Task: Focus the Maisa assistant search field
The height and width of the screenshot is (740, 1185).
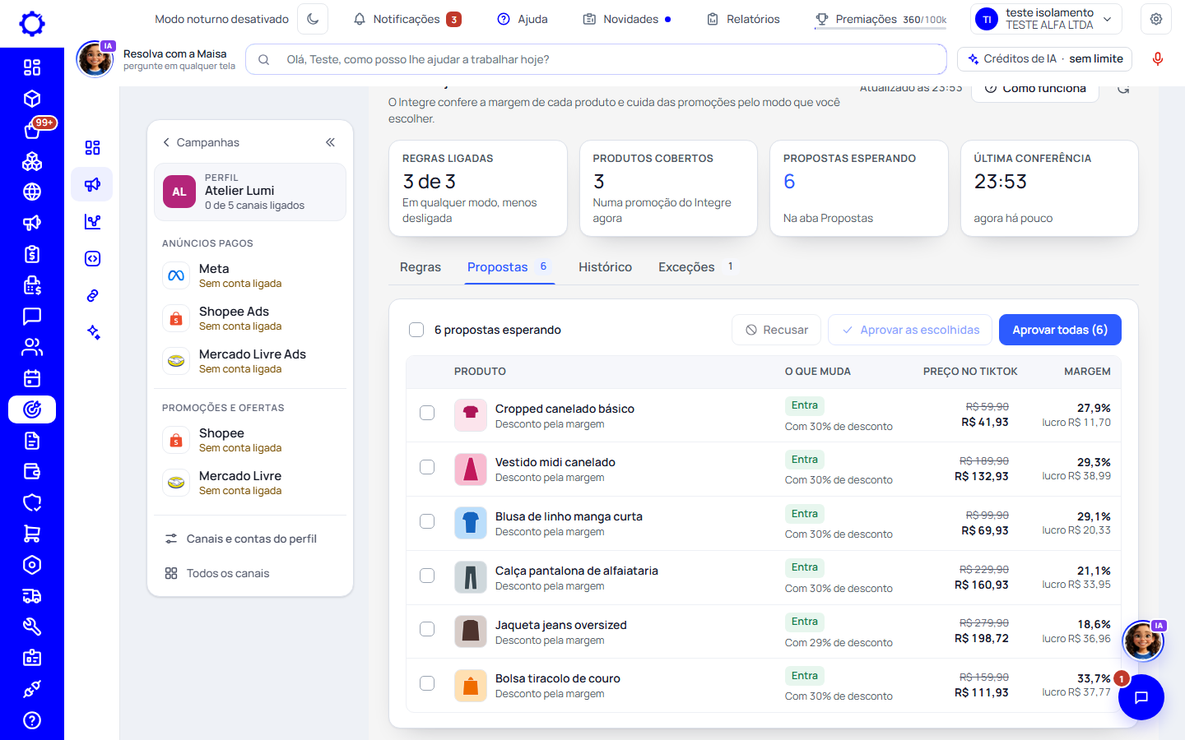Action: tap(596, 59)
